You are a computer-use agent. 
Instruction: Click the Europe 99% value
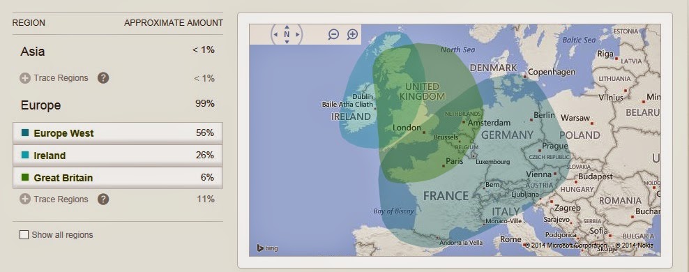coord(205,104)
